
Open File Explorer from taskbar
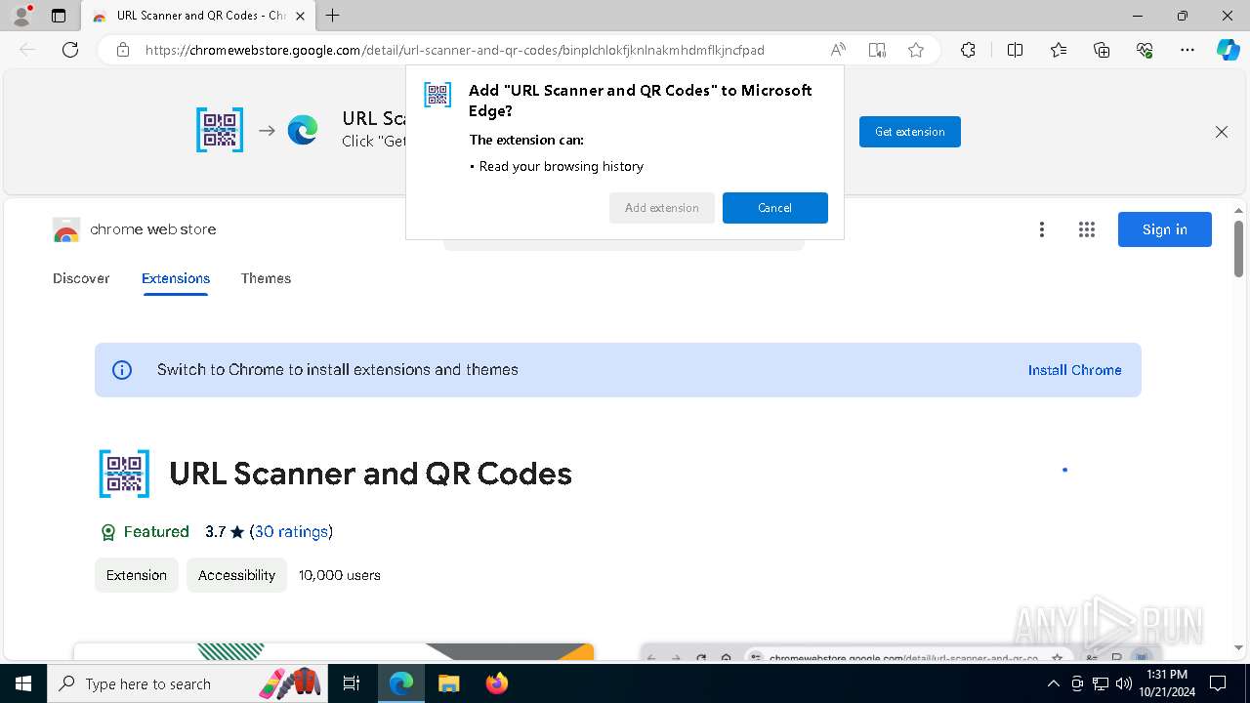coord(448,683)
